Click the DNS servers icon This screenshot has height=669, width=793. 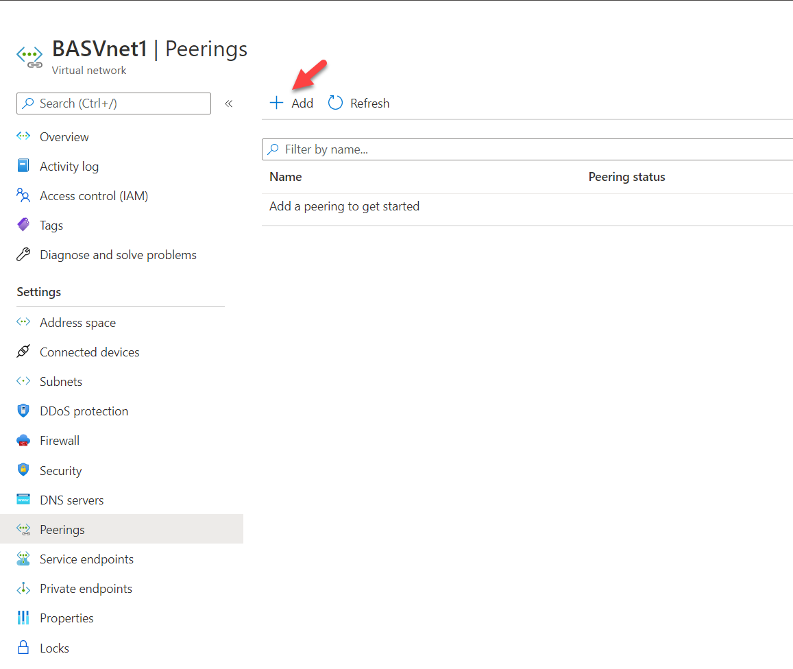point(23,500)
